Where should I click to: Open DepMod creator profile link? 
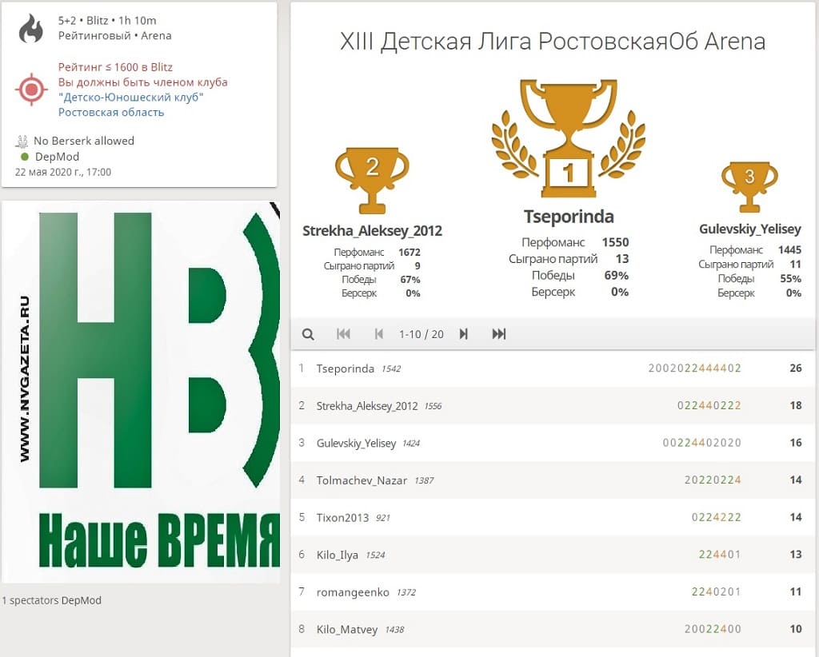coord(57,157)
